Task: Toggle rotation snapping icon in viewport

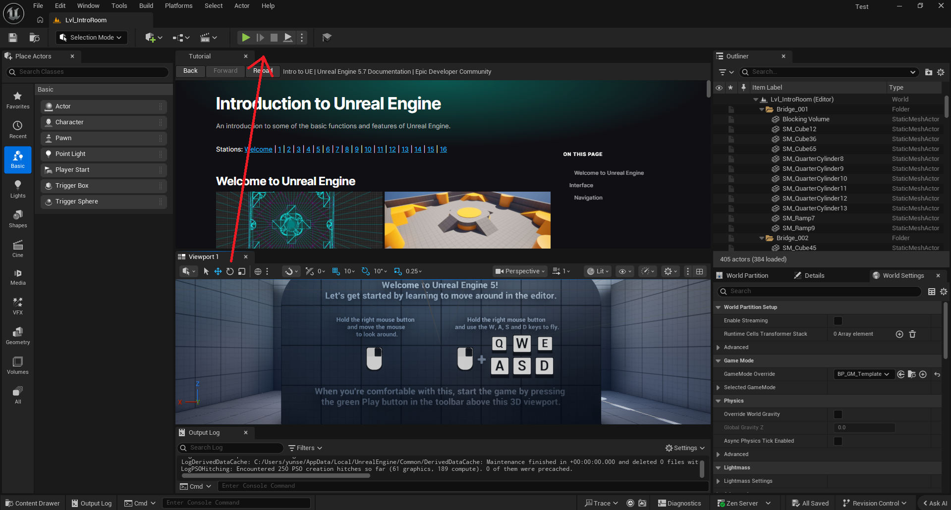Action: [x=366, y=271]
